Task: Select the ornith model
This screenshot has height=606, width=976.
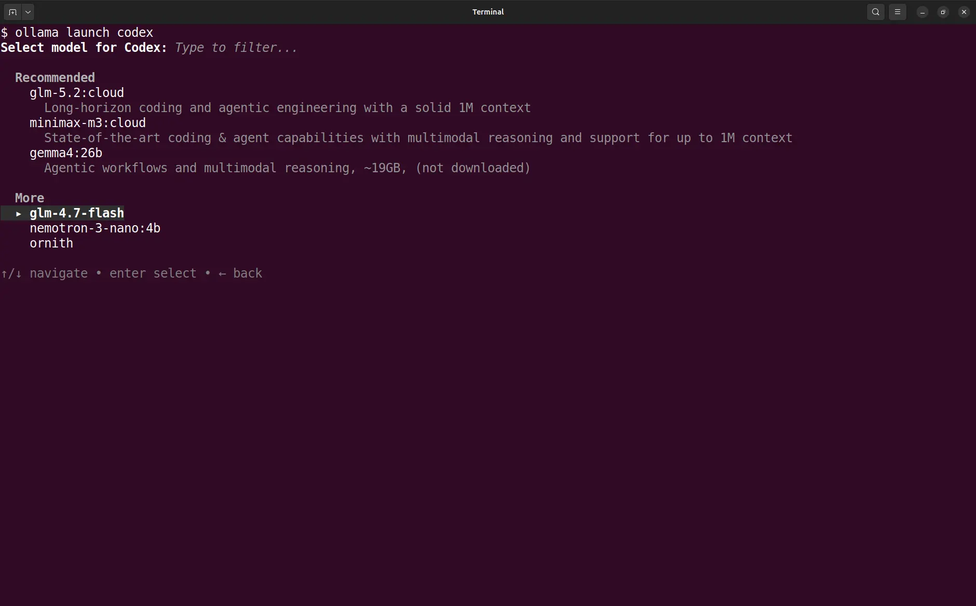Action: (x=51, y=243)
